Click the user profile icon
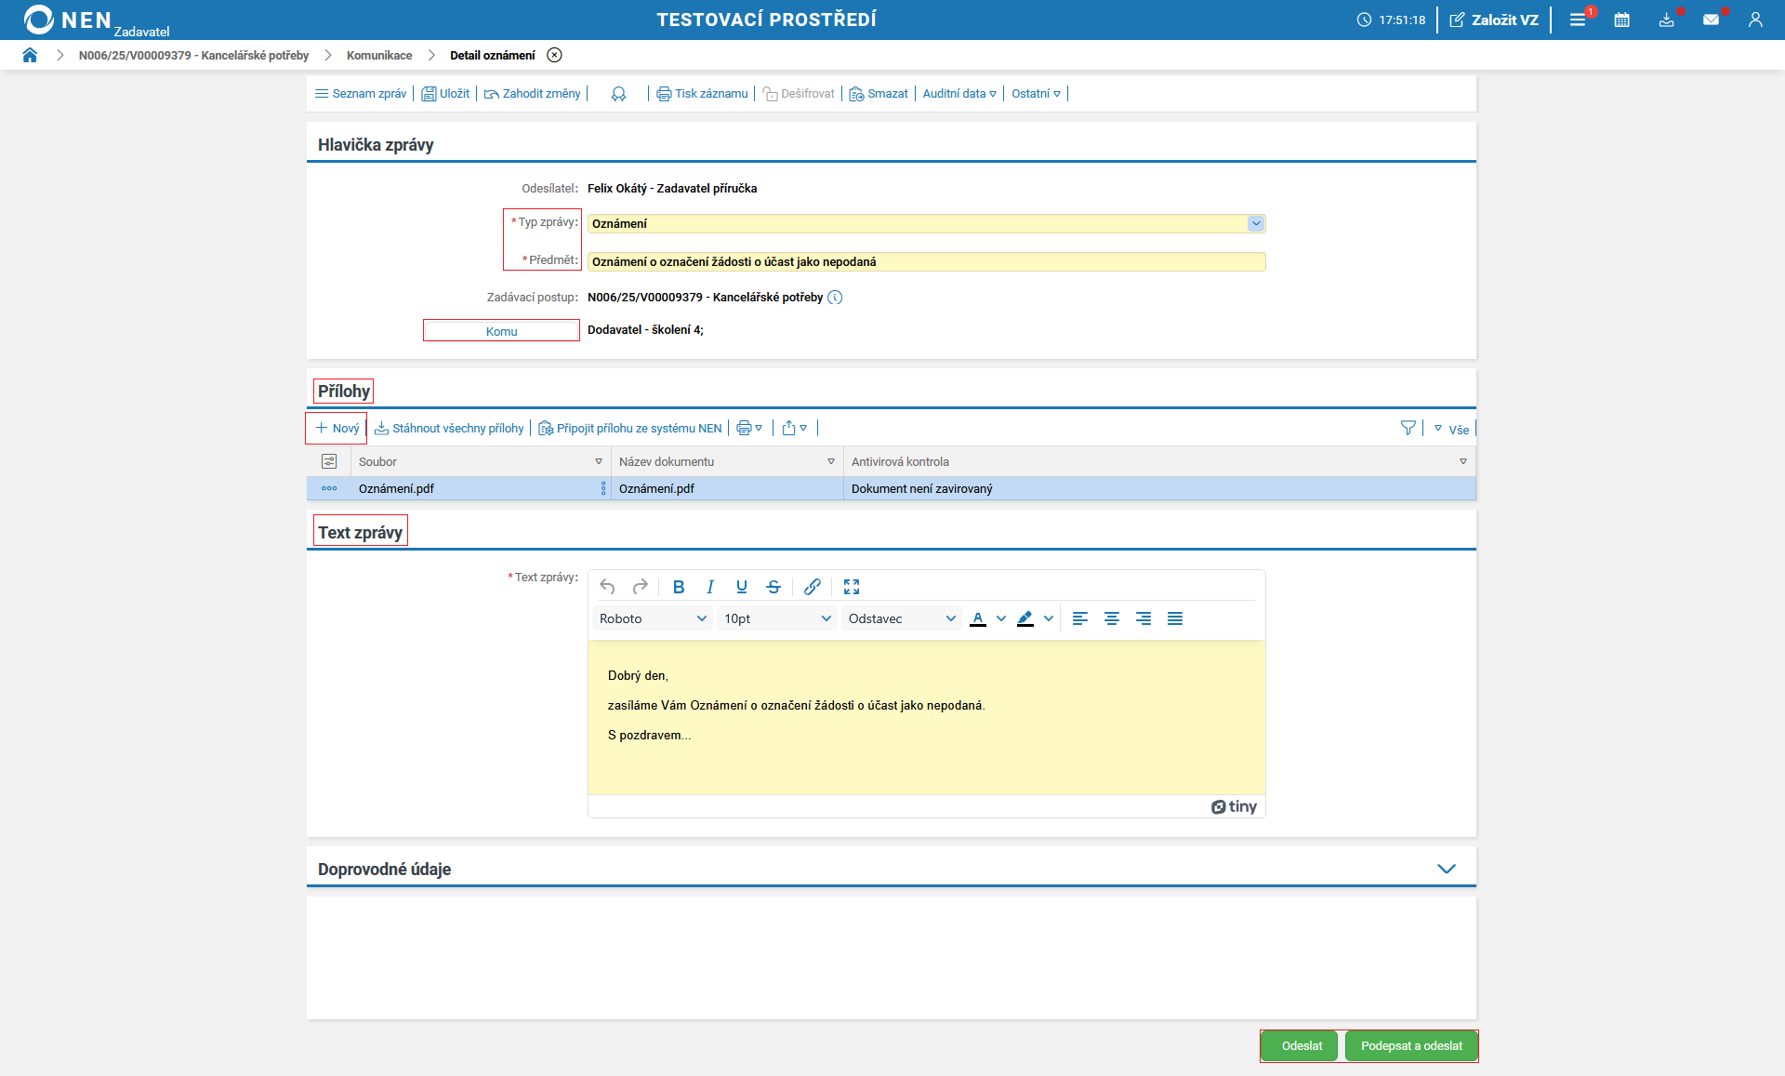This screenshot has width=1785, height=1076. coord(1755,20)
